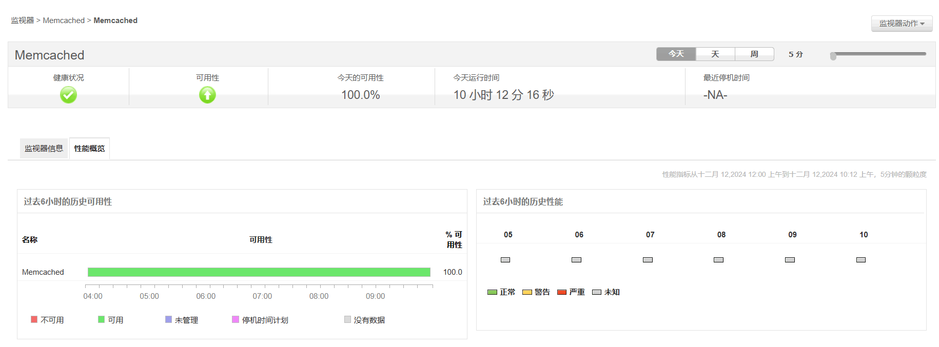Click the red 不可用 legend swatch
The image size is (939, 347).
34,319
